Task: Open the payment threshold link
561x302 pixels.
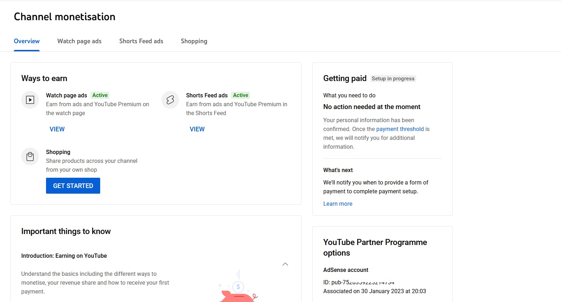Action: pyautogui.click(x=400, y=129)
